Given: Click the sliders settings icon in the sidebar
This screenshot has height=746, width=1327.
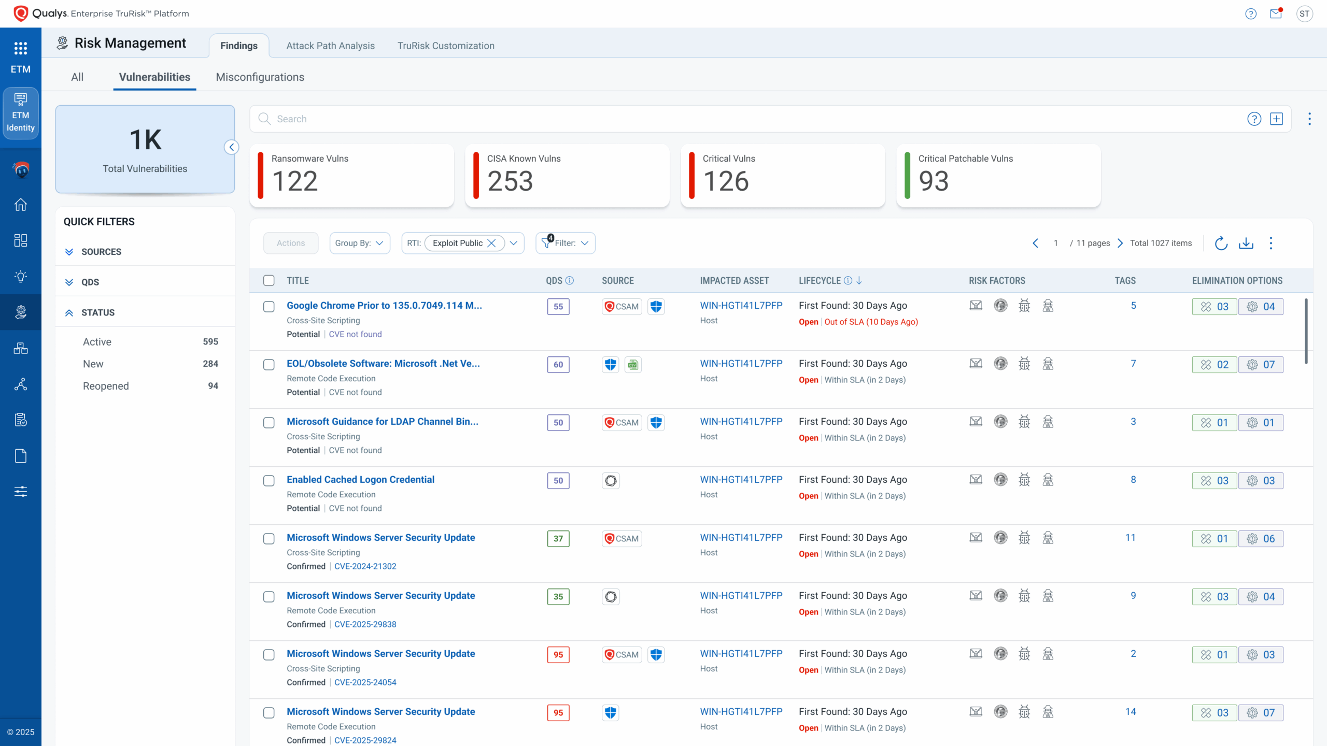Looking at the screenshot, I should [21, 491].
